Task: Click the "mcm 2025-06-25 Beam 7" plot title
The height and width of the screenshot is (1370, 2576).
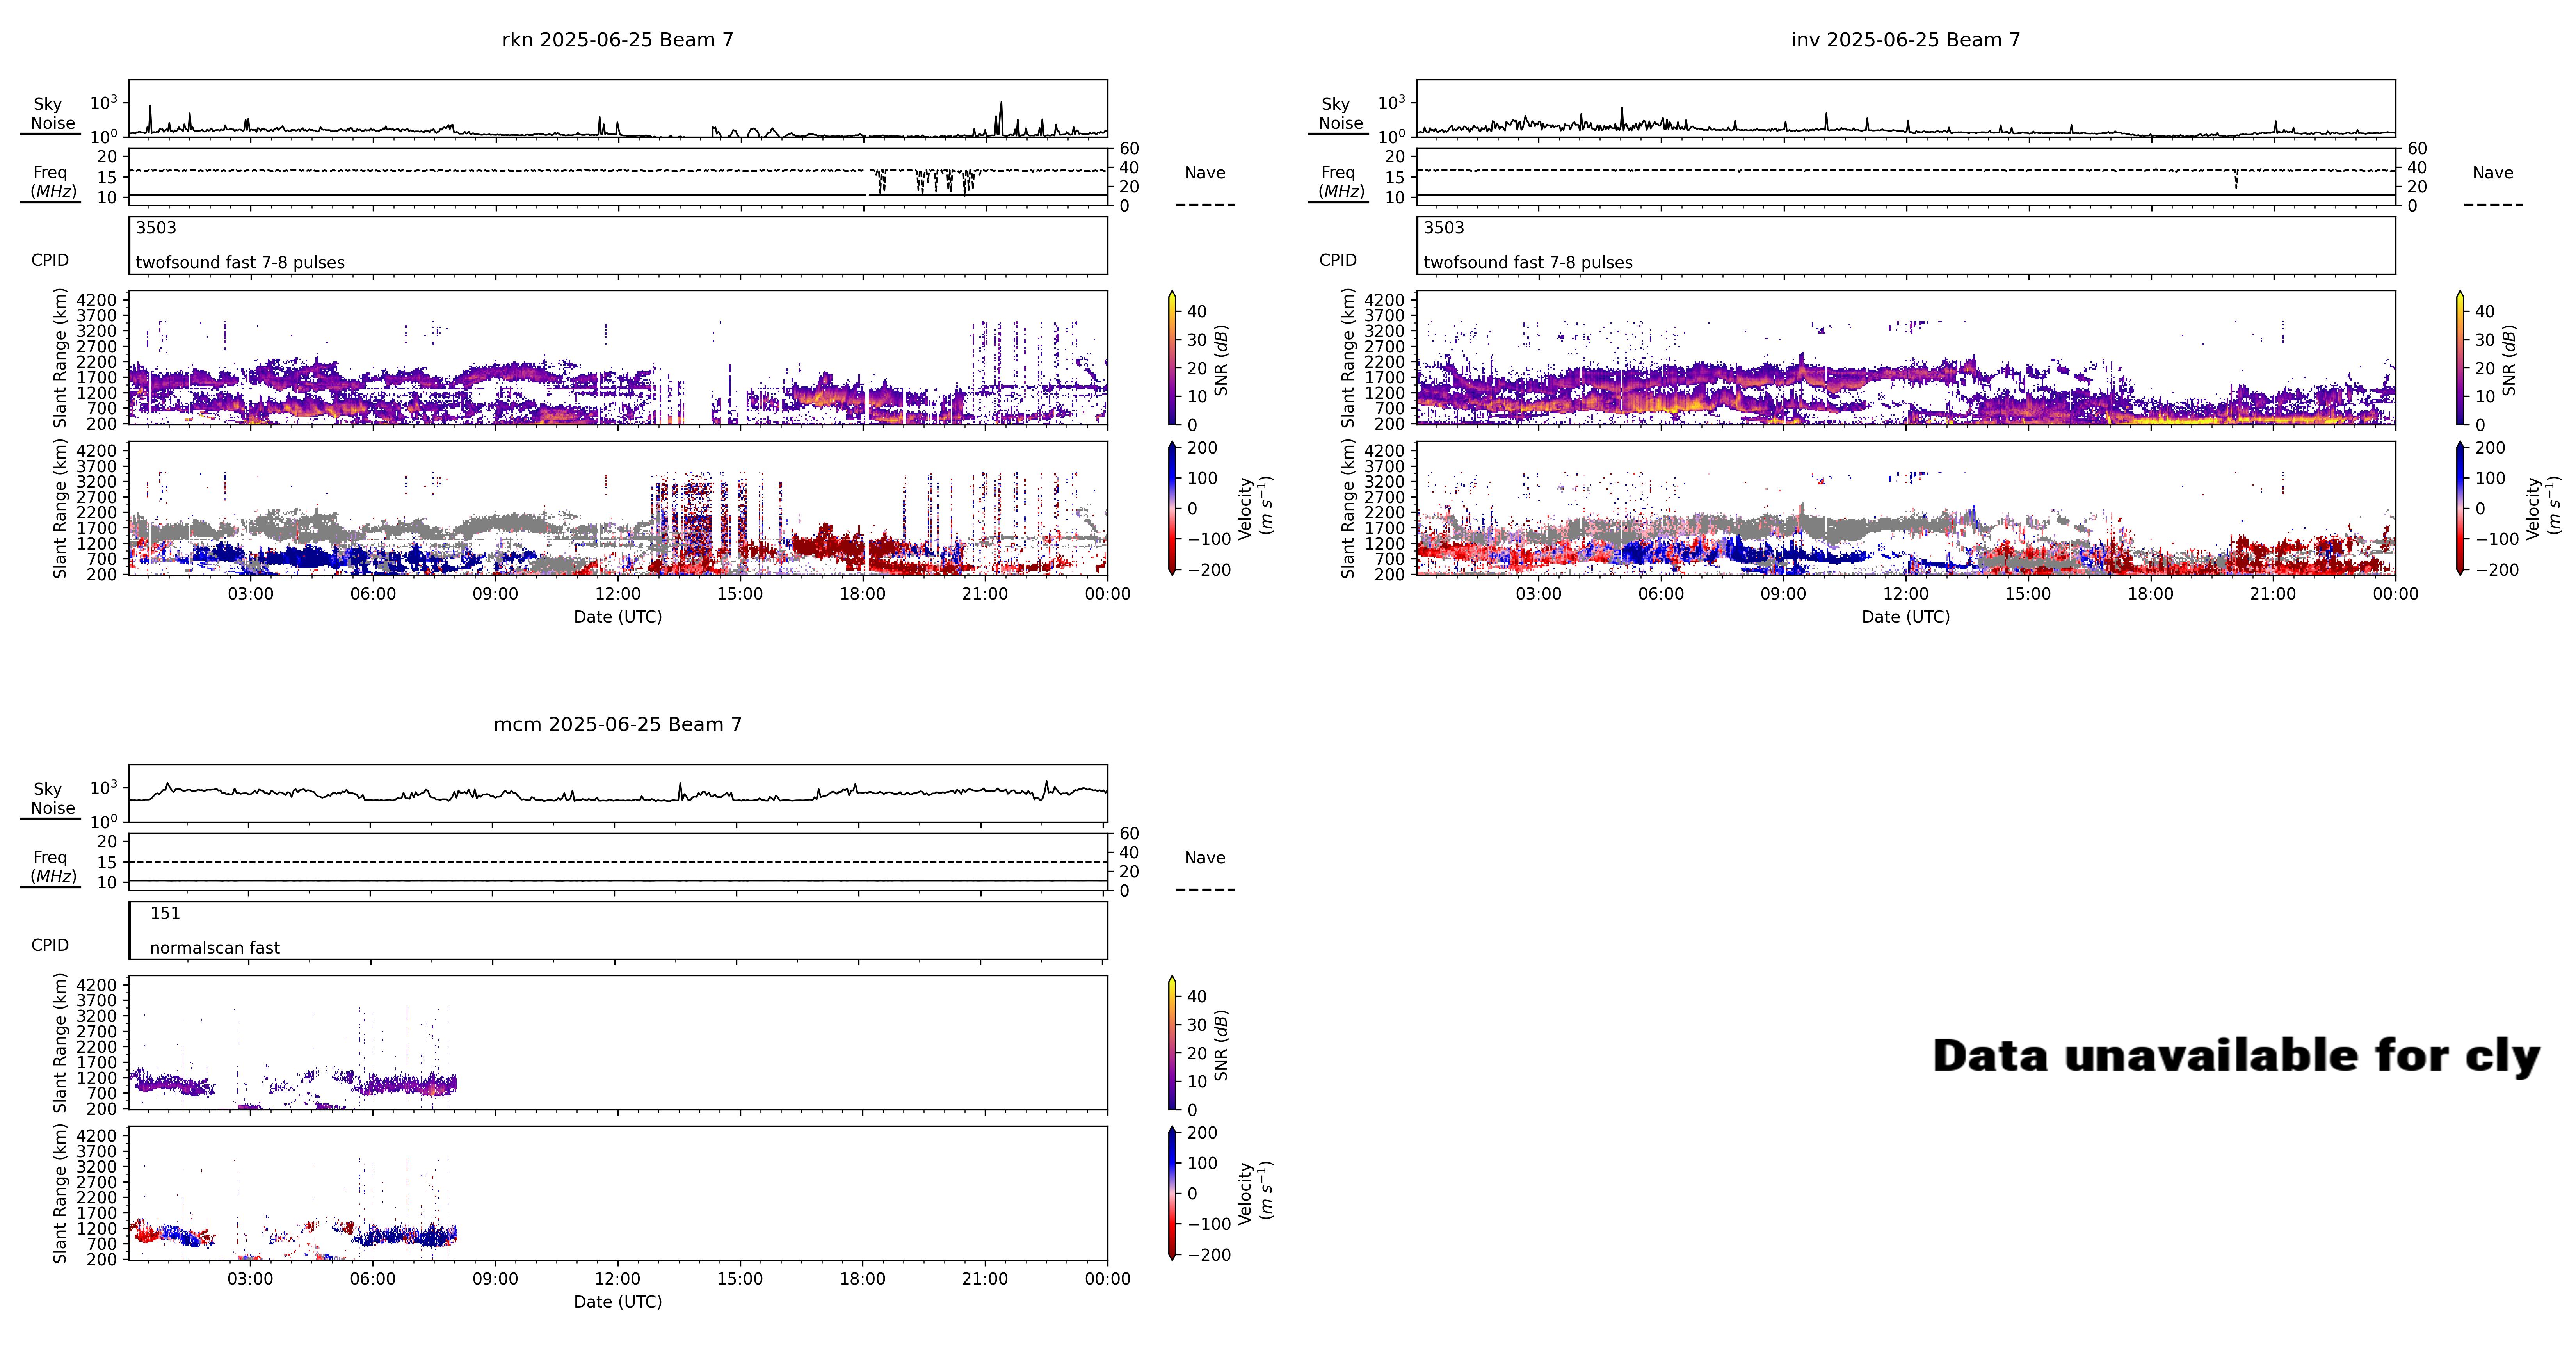Action: [x=617, y=725]
